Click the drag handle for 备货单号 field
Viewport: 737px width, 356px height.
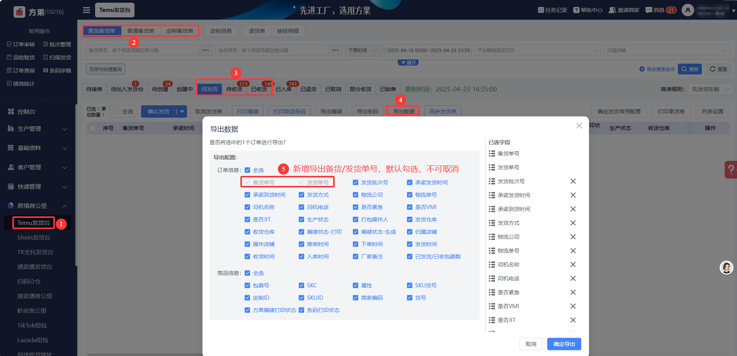click(492, 154)
